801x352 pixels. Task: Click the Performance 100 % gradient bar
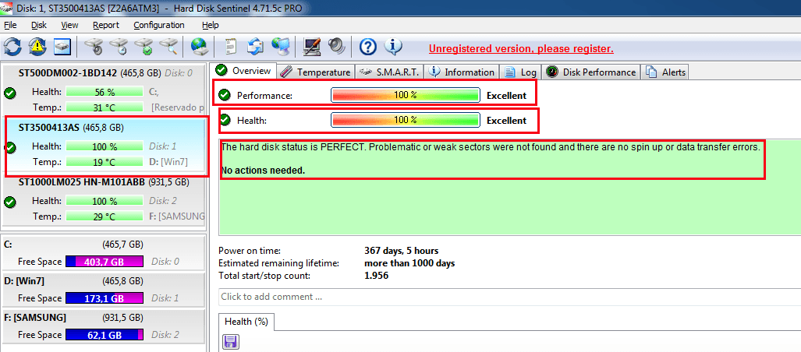(x=406, y=95)
